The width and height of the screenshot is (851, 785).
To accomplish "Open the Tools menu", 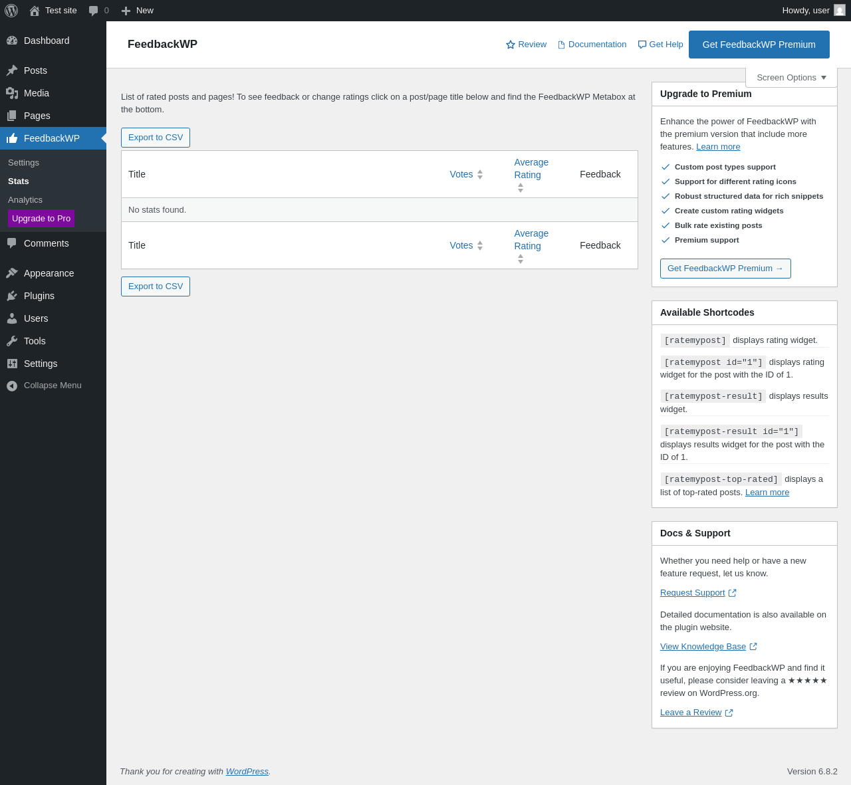I will pos(53,341).
